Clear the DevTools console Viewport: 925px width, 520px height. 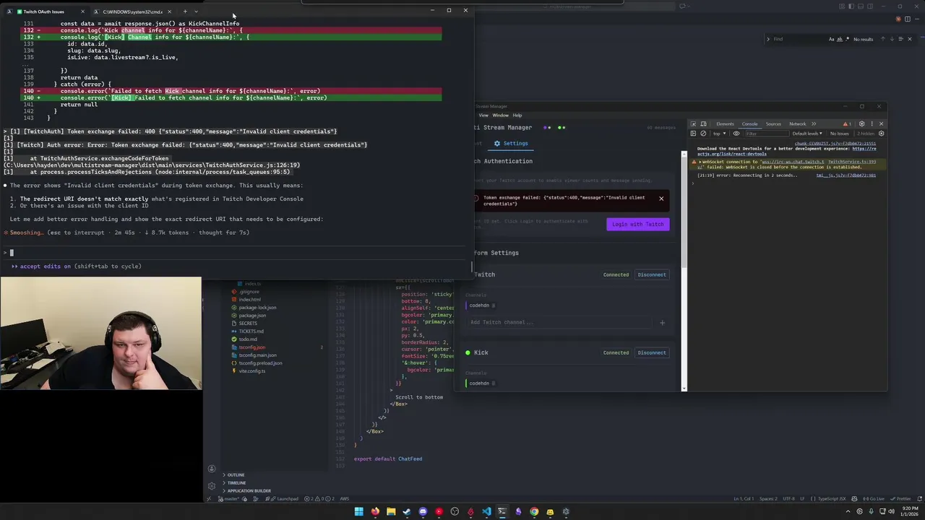tap(703, 134)
